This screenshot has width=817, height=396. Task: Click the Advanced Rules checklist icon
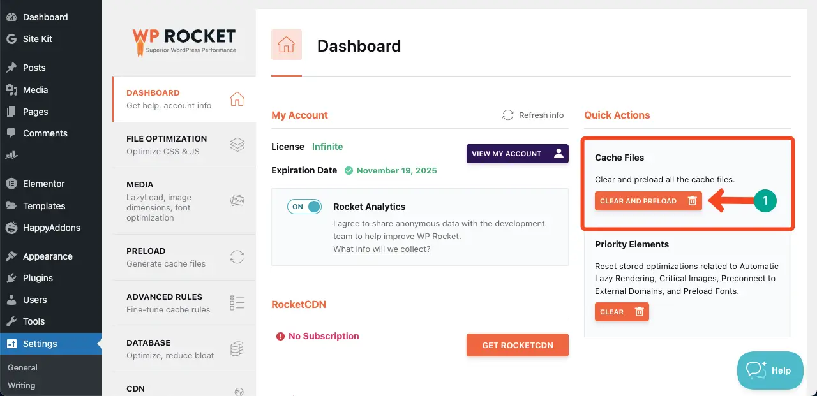pyautogui.click(x=237, y=303)
